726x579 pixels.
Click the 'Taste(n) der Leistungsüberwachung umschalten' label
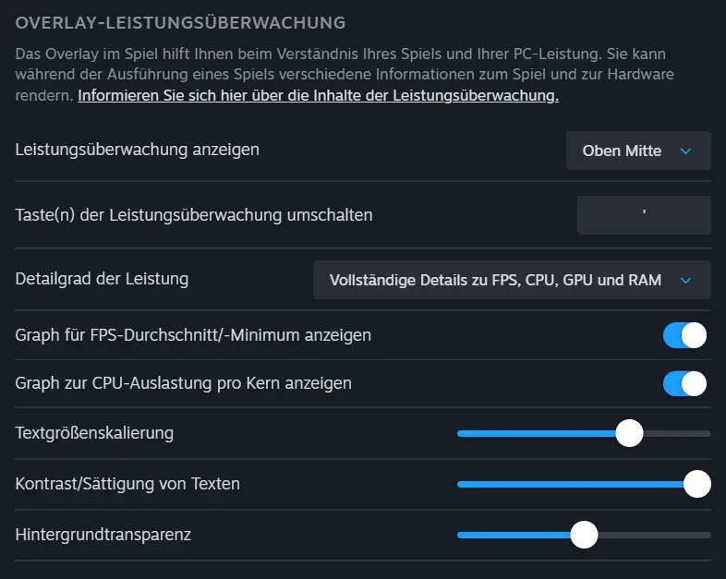194,215
